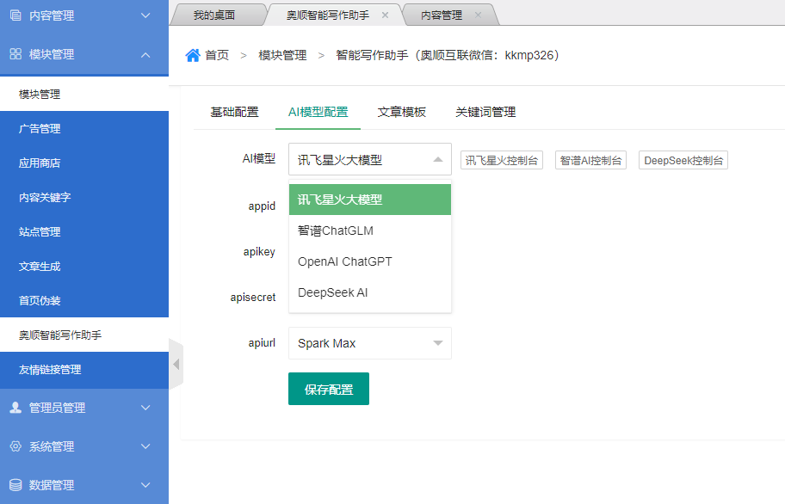This screenshot has height=504, width=785.
Task: Go to 我的桌面 tab
Action: 213,15
